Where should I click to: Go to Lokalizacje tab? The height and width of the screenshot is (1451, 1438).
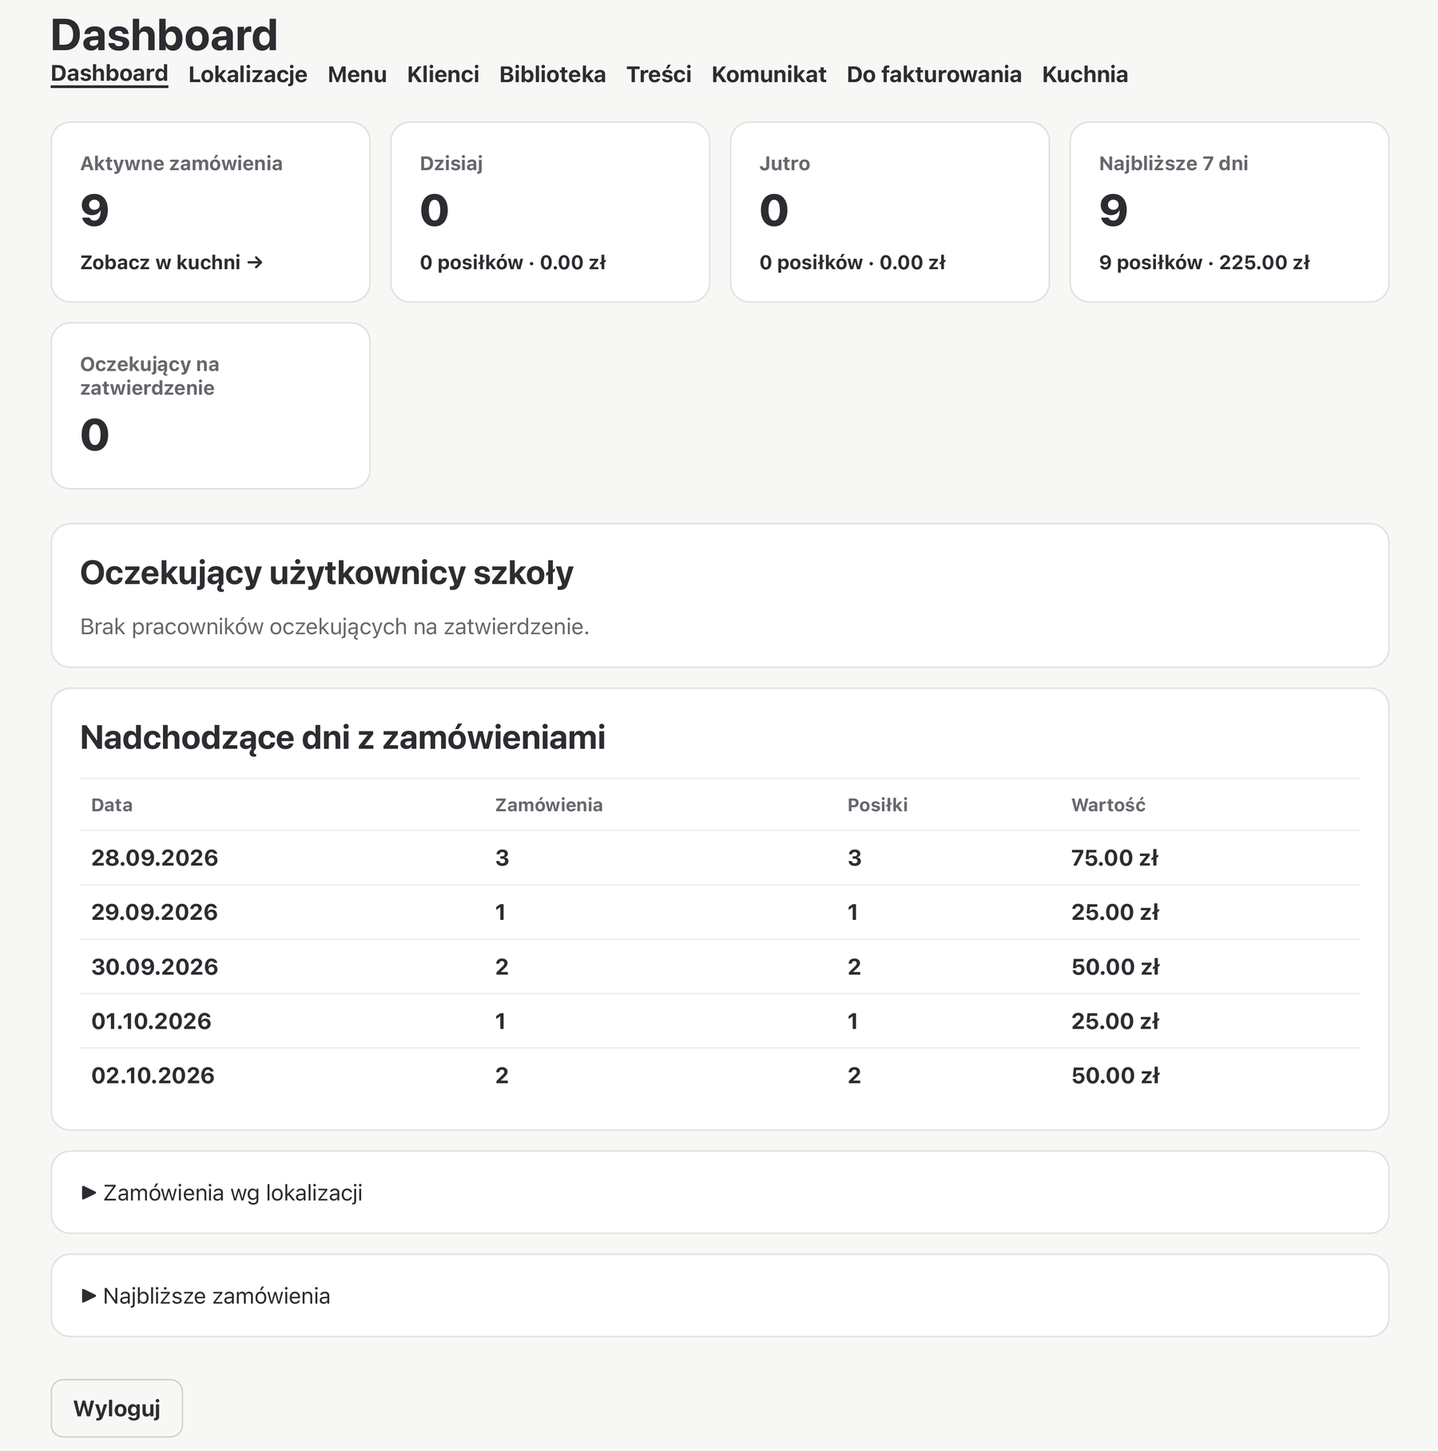pyautogui.click(x=248, y=74)
